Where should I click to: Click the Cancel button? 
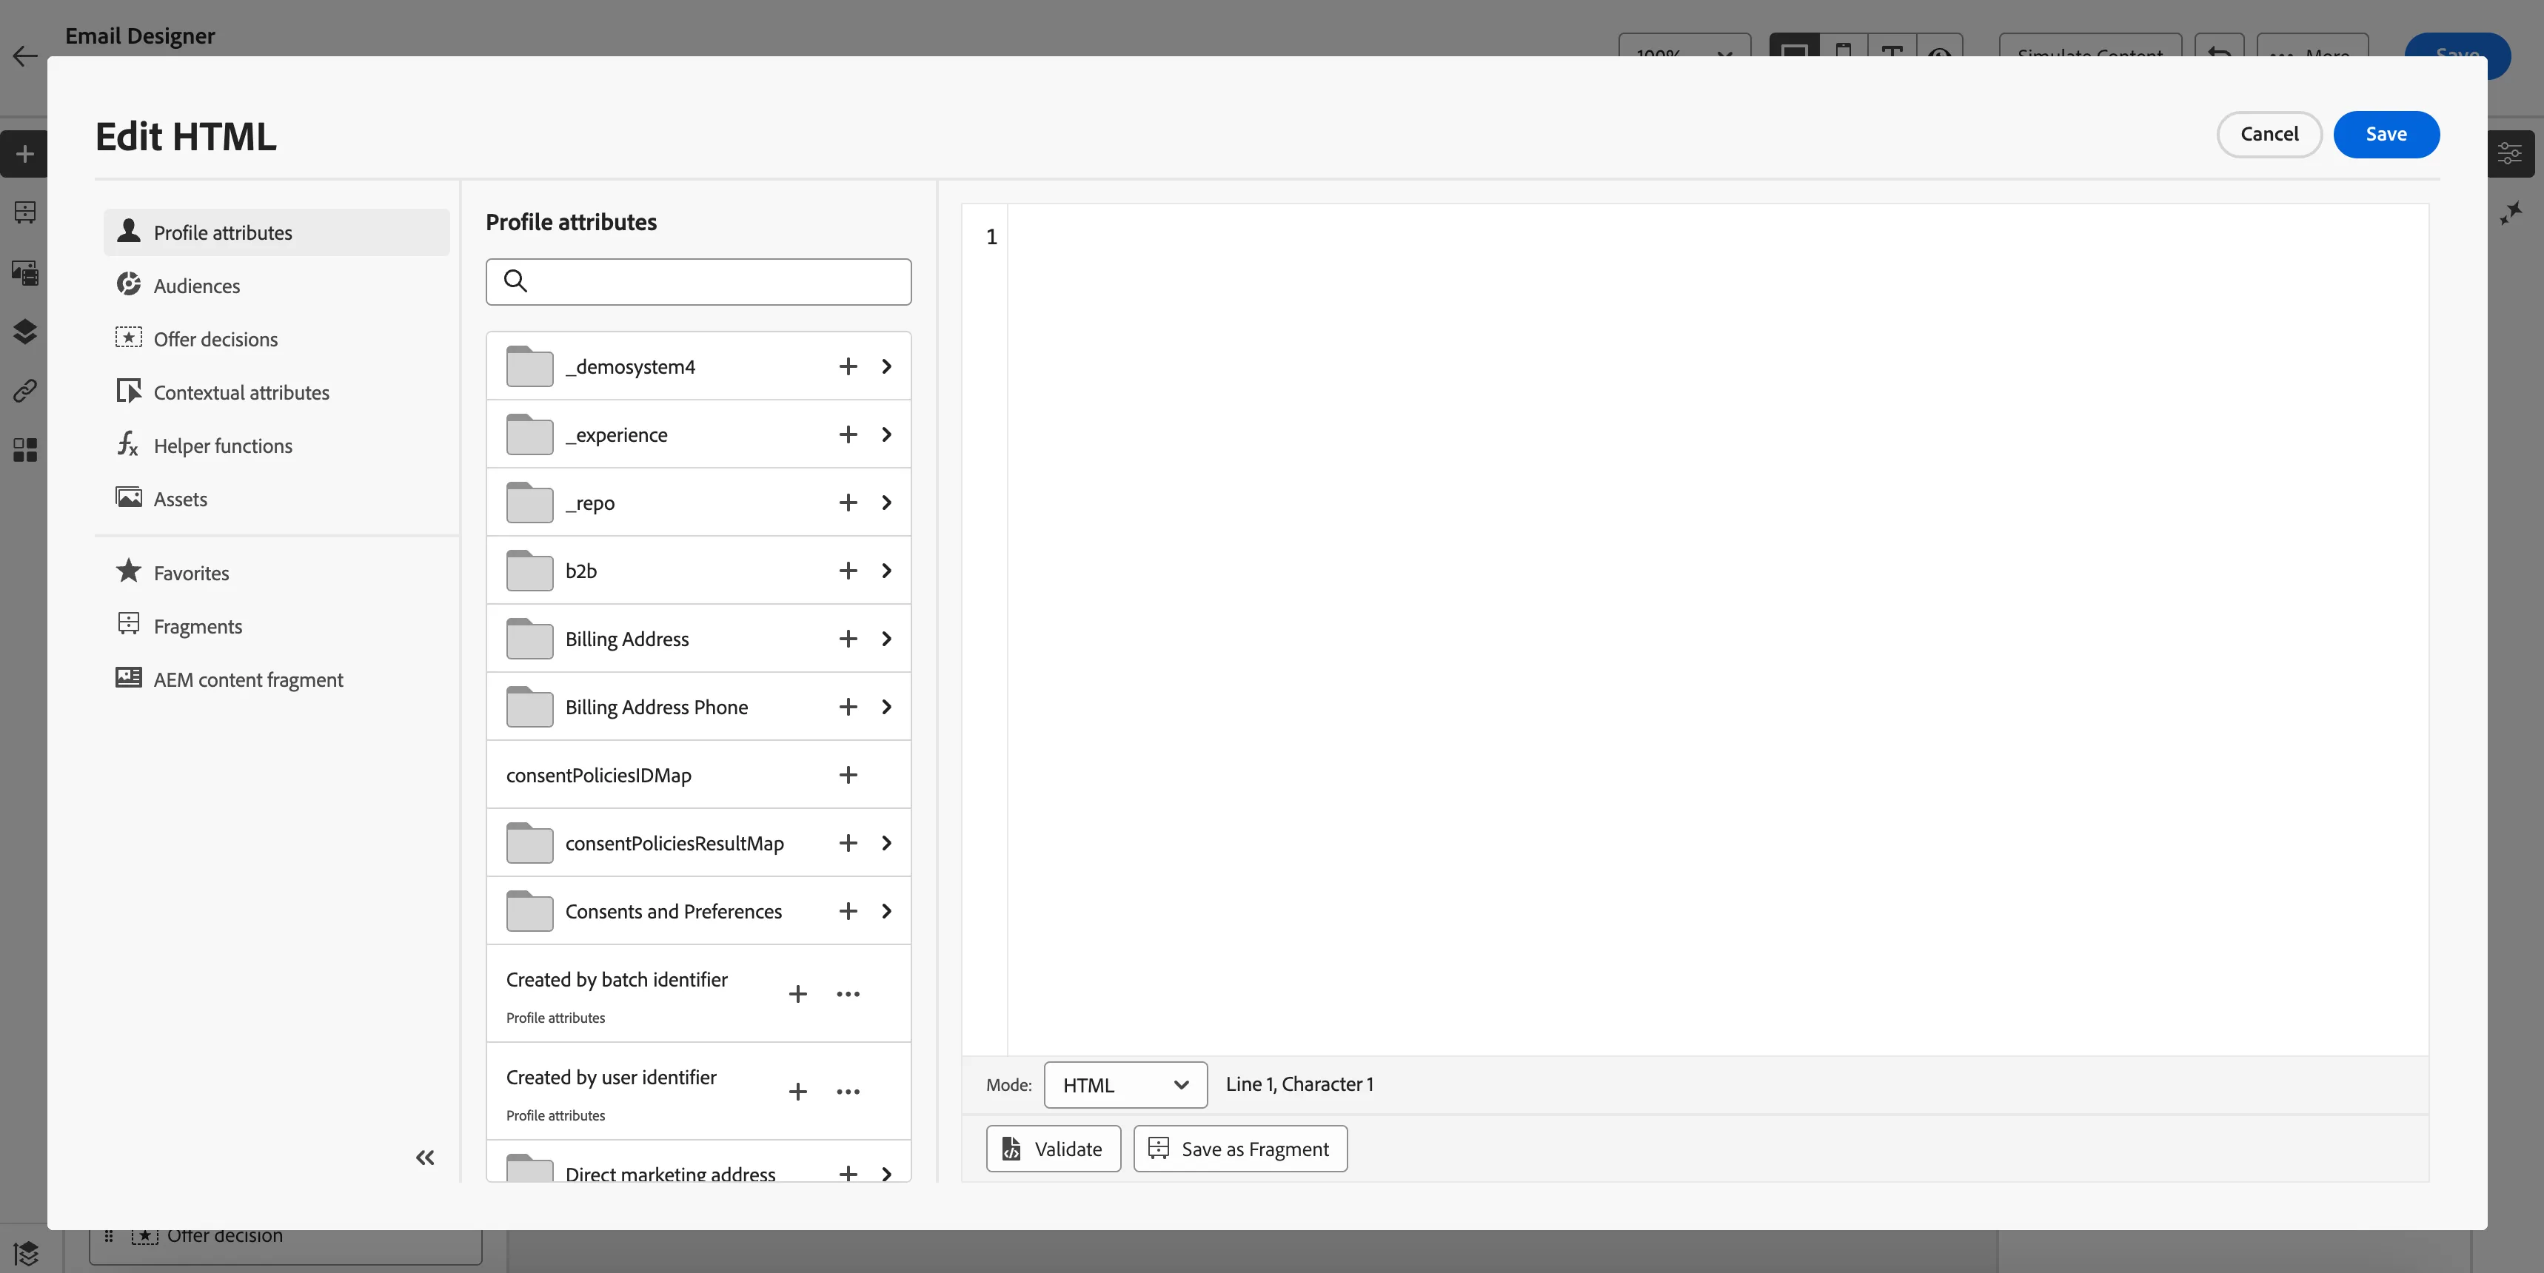click(2269, 134)
